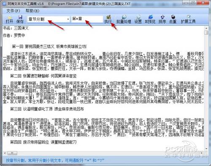This screenshot has height=166, width=211.
Task: Click the 第*章 pattern input field
Action: [87, 19]
